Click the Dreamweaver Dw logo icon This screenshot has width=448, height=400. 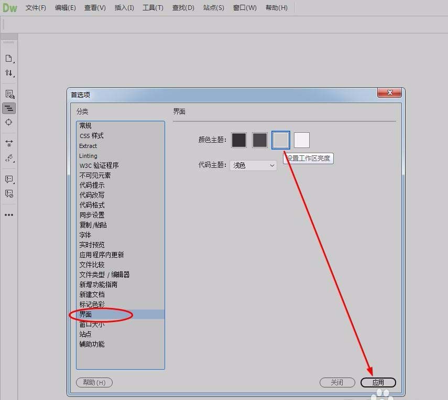click(10, 8)
